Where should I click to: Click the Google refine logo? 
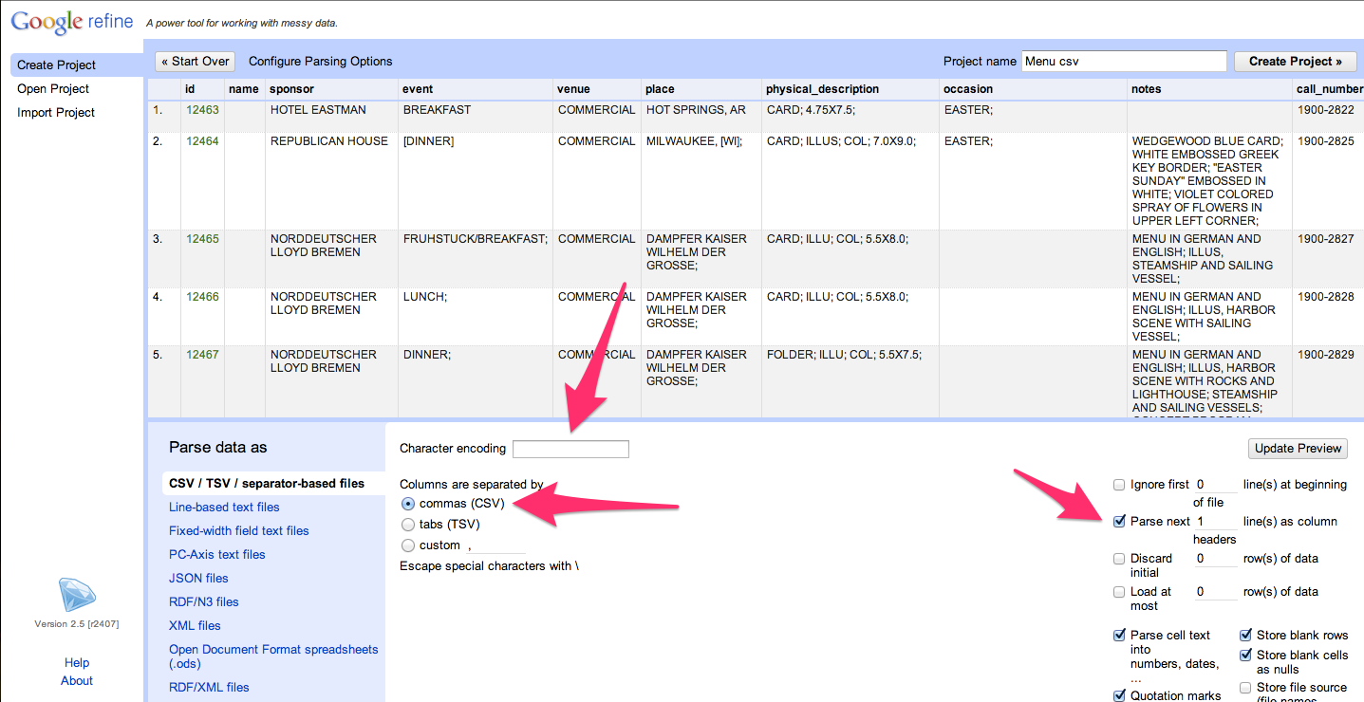click(72, 21)
